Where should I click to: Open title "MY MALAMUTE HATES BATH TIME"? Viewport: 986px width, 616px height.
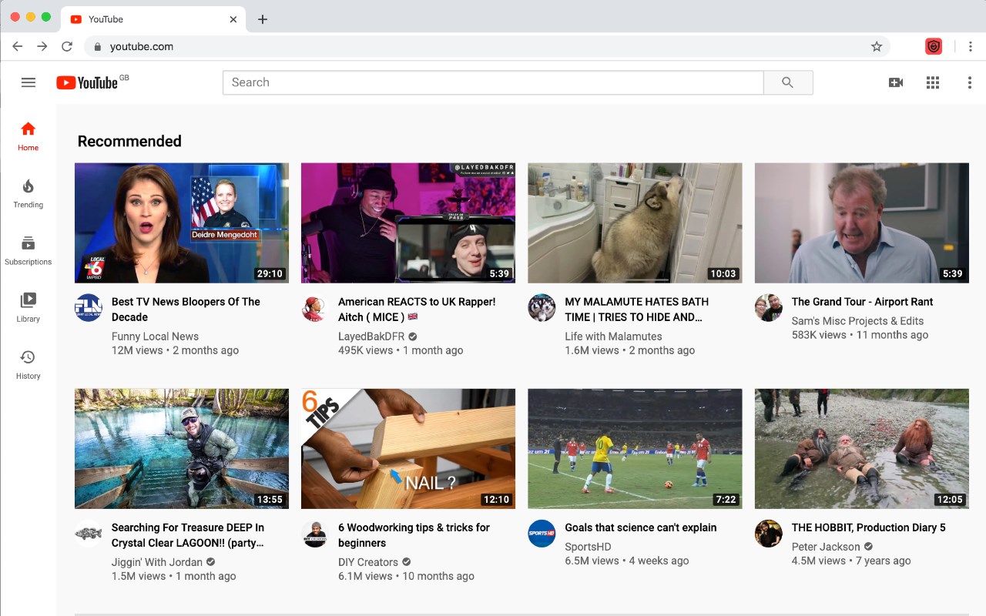point(636,310)
